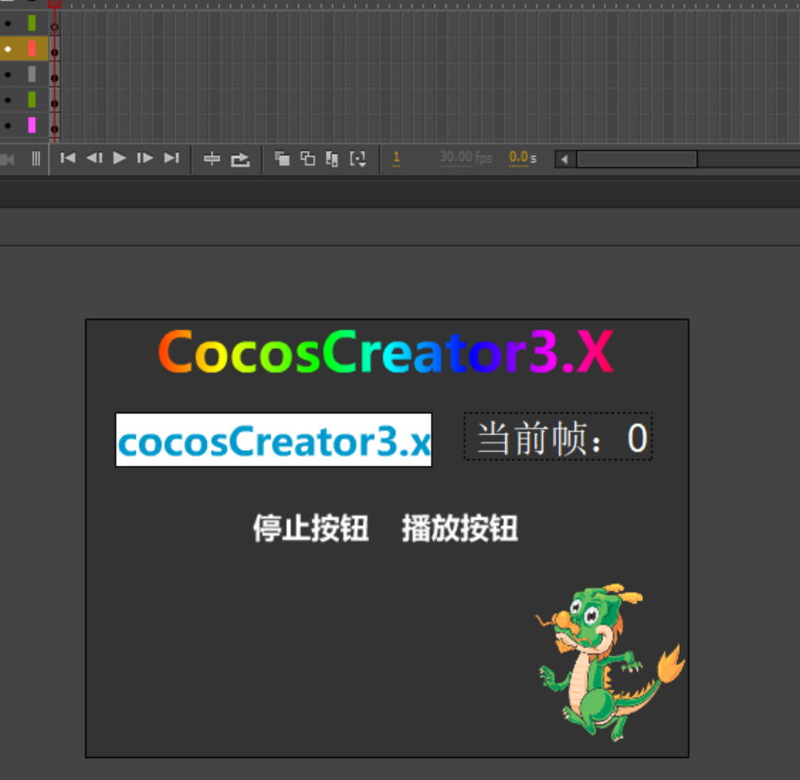Go to the last frame
This screenshot has width=800, height=780.
tap(171, 158)
